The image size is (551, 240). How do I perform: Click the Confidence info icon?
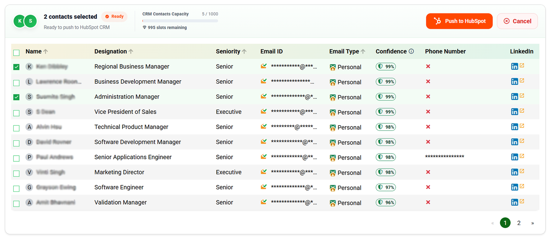[411, 51]
